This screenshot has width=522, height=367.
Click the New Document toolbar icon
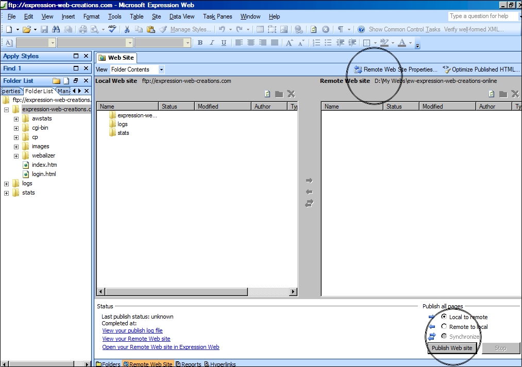pos(9,29)
